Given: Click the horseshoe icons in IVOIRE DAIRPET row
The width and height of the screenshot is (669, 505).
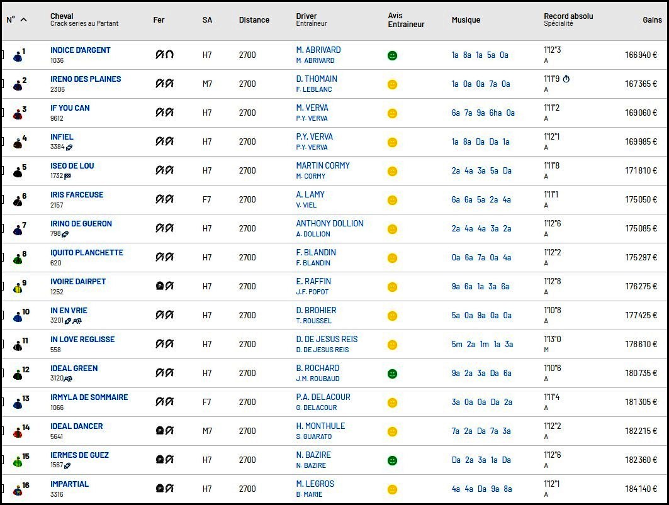Looking at the screenshot, I should (x=164, y=286).
